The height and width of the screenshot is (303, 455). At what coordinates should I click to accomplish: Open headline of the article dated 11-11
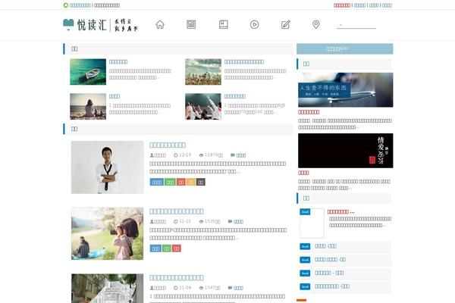tap(177, 211)
